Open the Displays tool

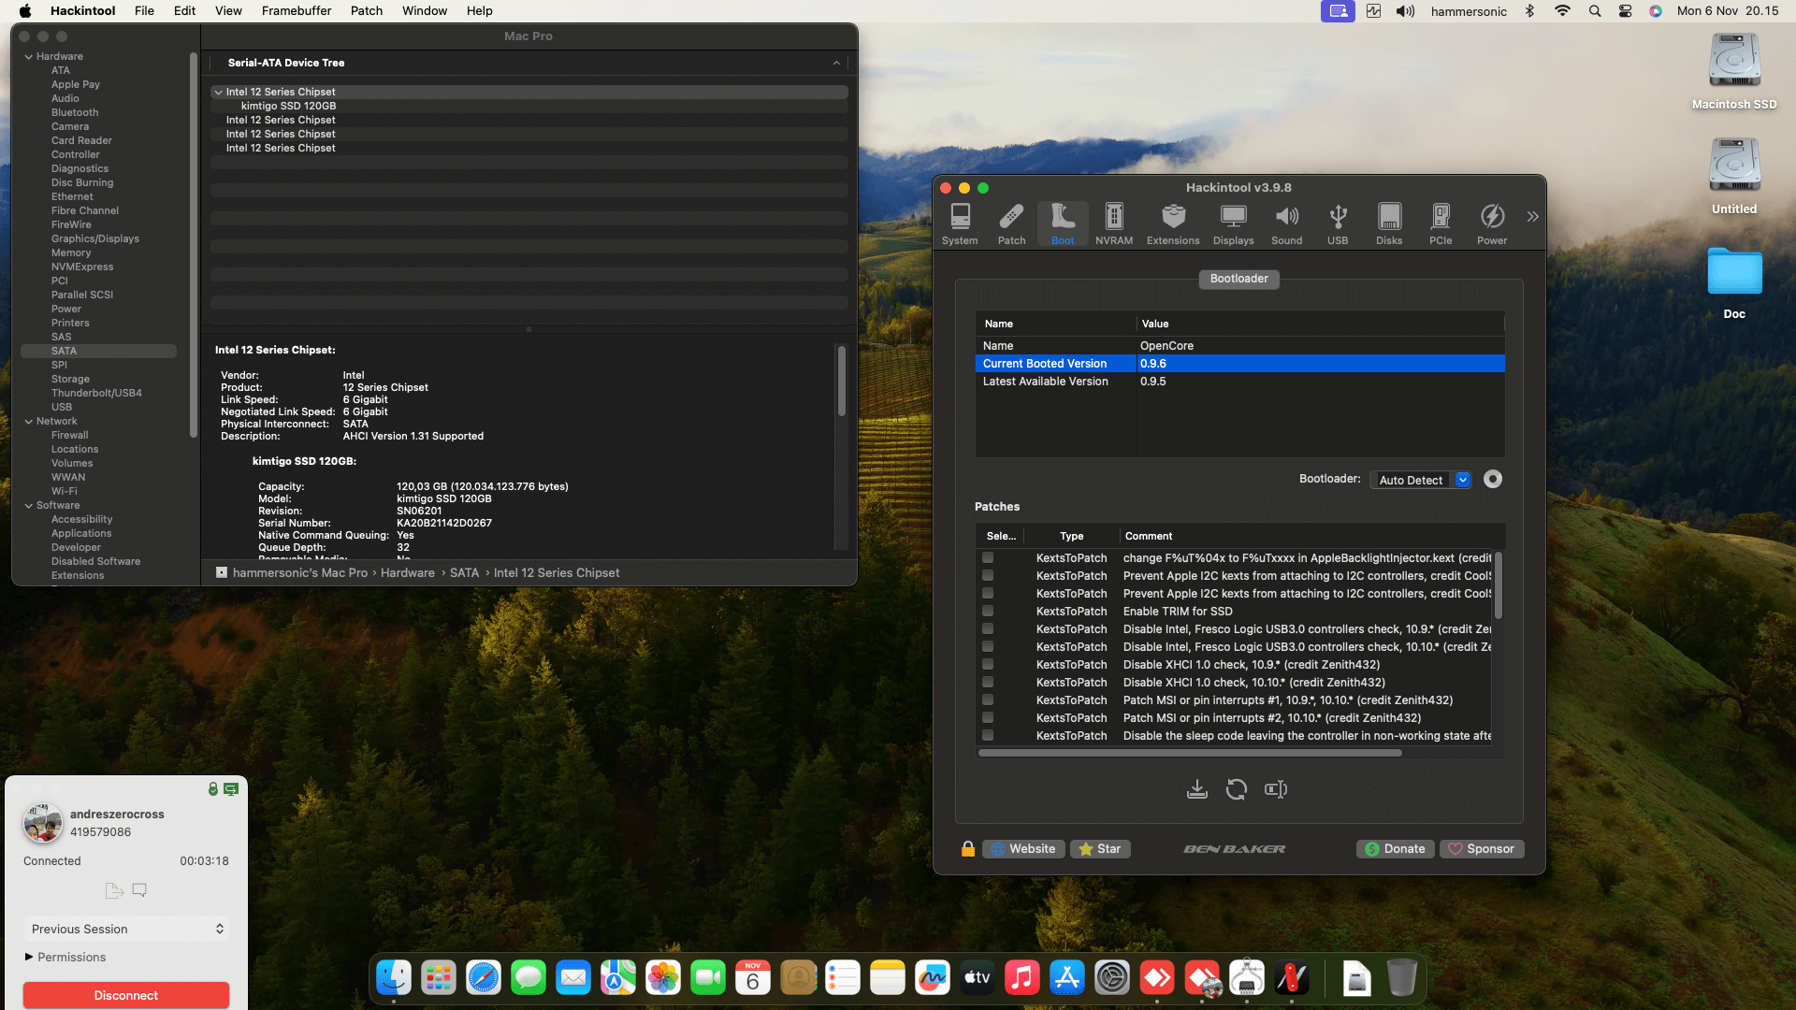(x=1234, y=224)
